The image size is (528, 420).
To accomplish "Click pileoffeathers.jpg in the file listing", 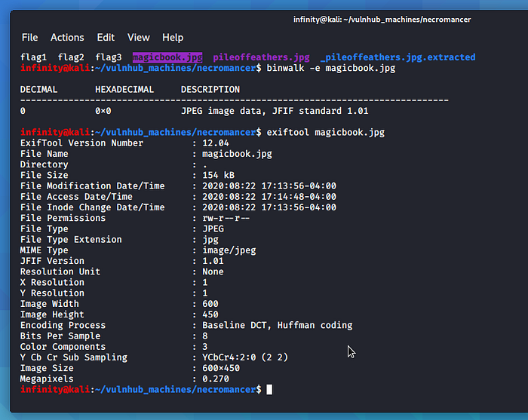I will (261, 57).
